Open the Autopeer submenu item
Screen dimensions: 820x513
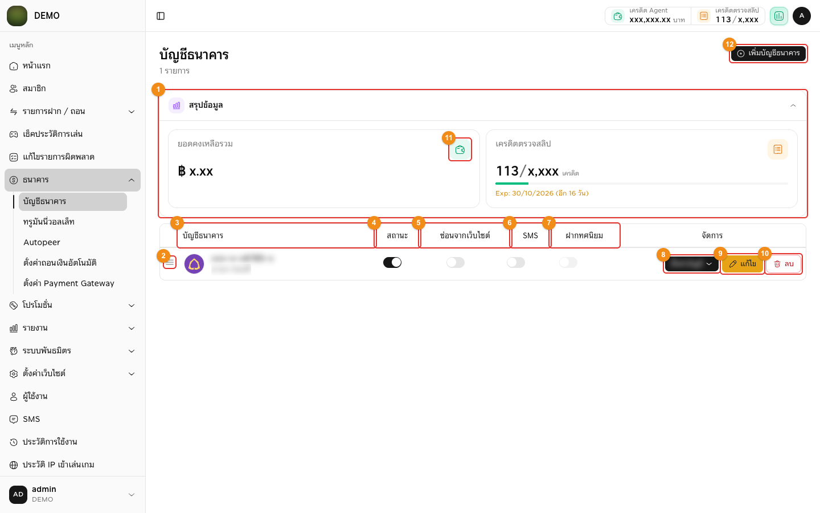pyautogui.click(x=73, y=243)
